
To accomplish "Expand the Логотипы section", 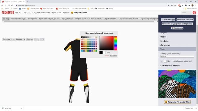I will click(177, 45).
